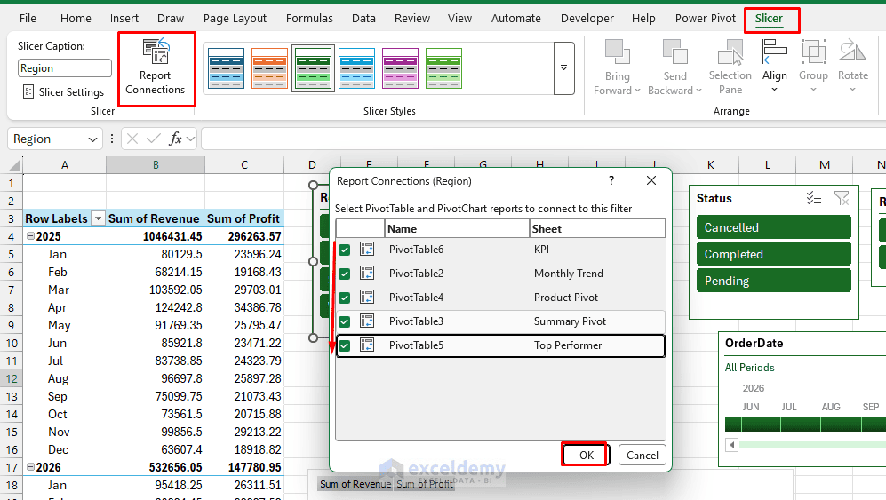This screenshot has height=500, width=886.
Task: Uncheck PivotTable5 Top Performer connection
Action: [x=344, y=345]
